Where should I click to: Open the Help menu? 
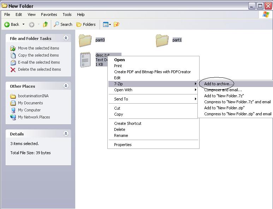click(81, 14)
